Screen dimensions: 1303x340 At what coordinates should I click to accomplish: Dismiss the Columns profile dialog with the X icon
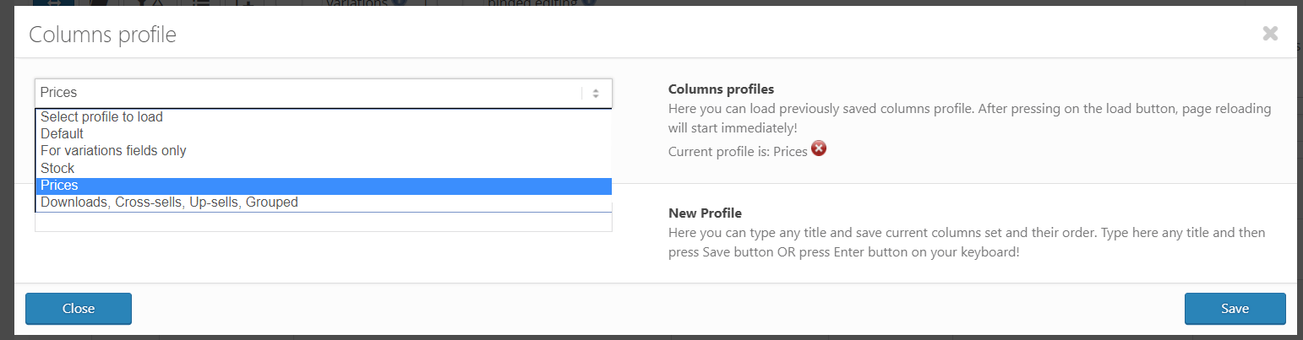click(x=1269, y=34)
